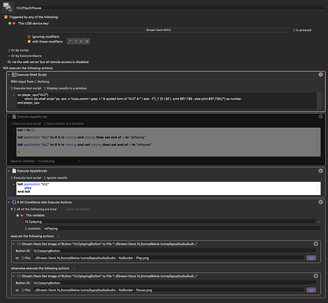Image resolution: width=328 pixels, height=303 pixels.
Task: Click the macro icon beside VLCPlayOrPause
Action: pyautogui.click(x=8, y=7)
